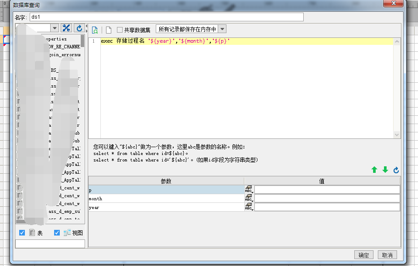Cancel with the 取消 button
418x266 pixels.
(x=387, y=255)
